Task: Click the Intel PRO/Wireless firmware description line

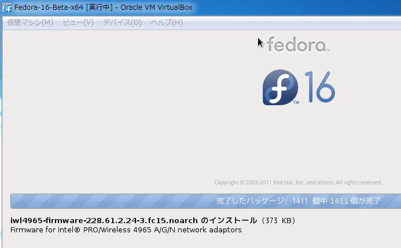Action: (x=126, y=230)
